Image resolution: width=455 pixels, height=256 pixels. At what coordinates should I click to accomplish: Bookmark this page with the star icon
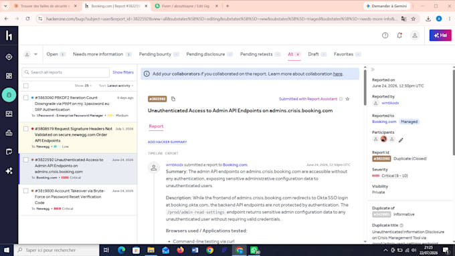(x=414, y=19)
